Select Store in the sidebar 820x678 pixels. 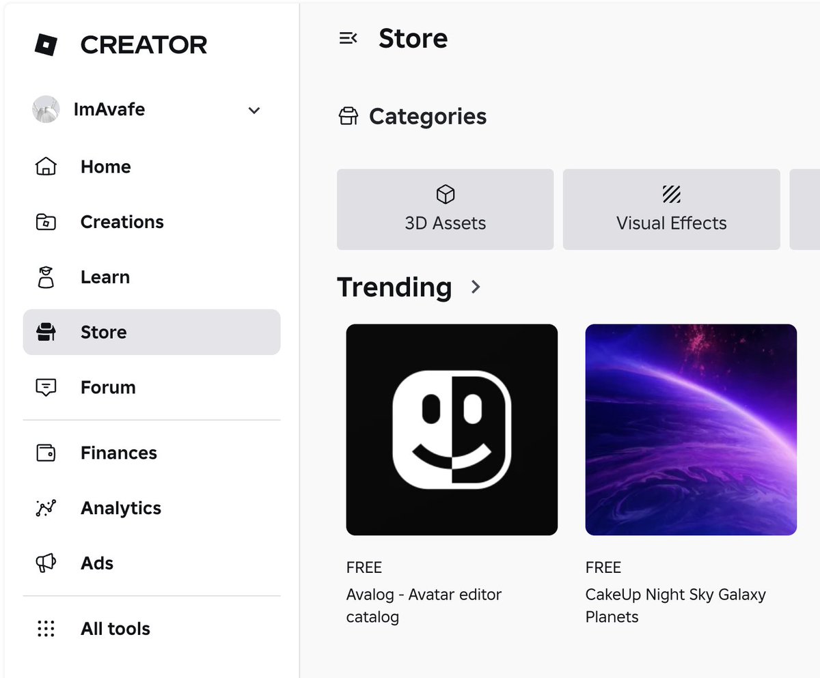click(152, 333)
